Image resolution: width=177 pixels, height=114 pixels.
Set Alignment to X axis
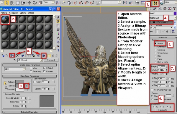(154, 107)
